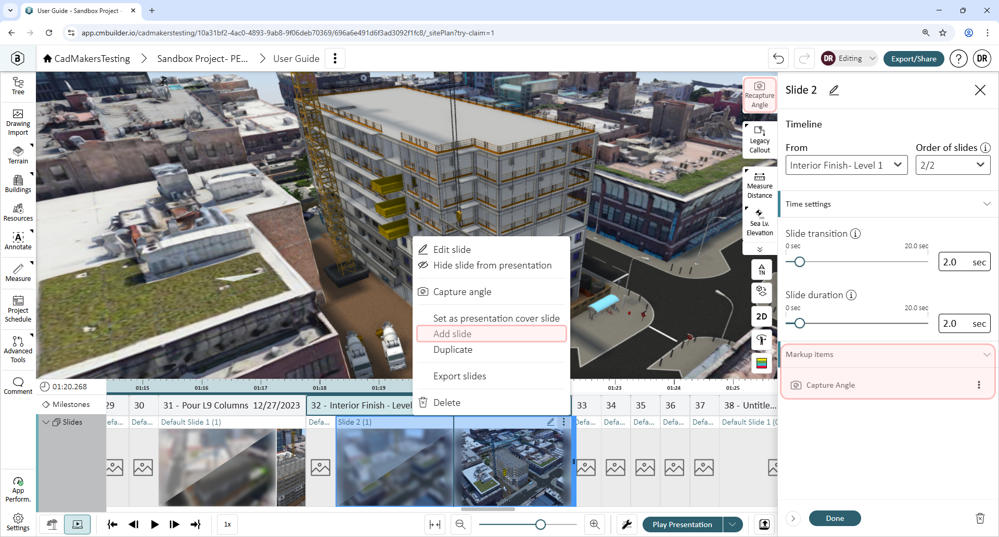The image size is (999, 537).
Task: Open the Order of slides dropdown
Action: [953, 165]
